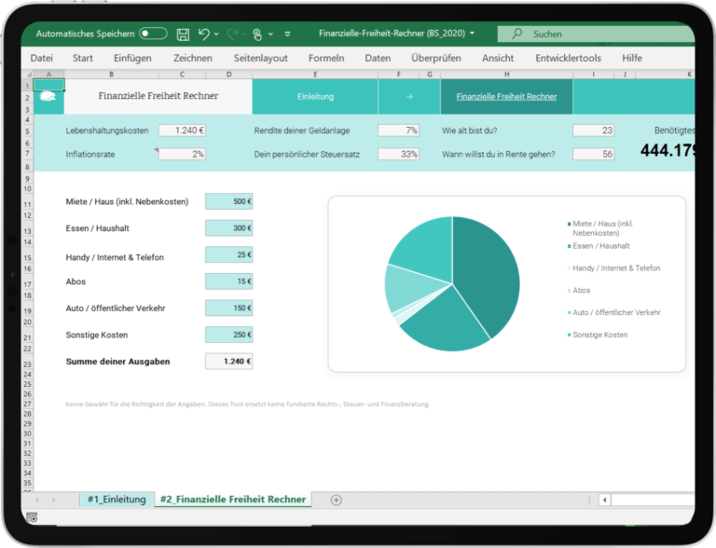Select column E header
716x548 pixels.
(315, 74)
